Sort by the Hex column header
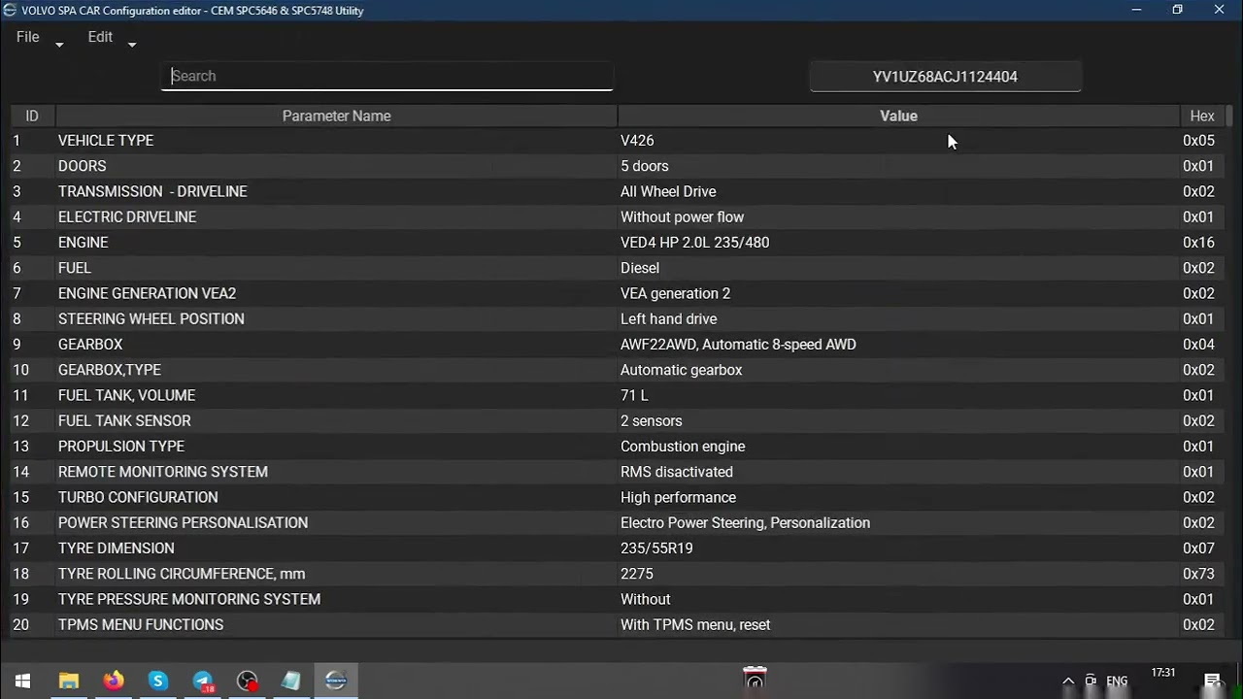 point(1202,116)
